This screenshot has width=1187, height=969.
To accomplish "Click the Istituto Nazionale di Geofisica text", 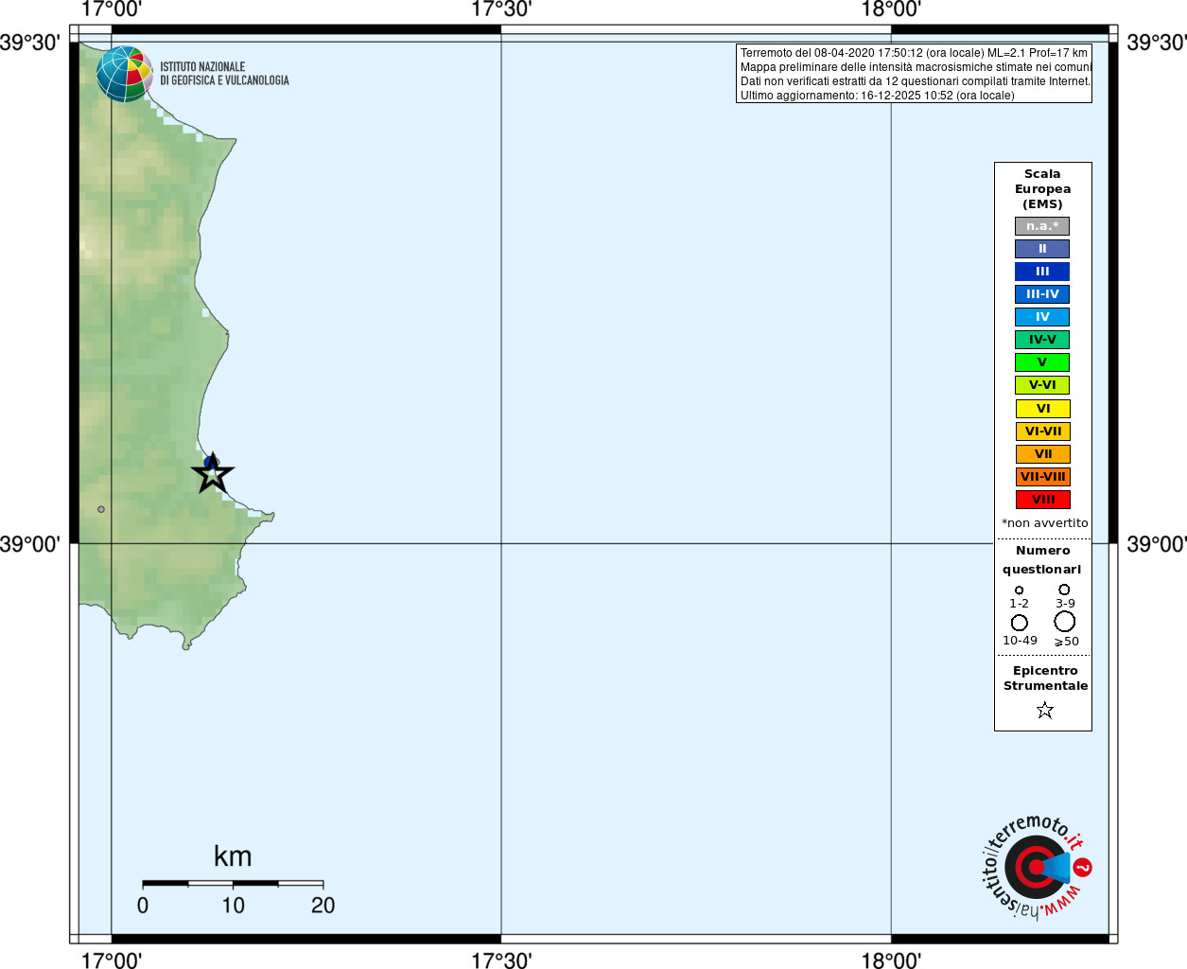I will pos(224,74).
